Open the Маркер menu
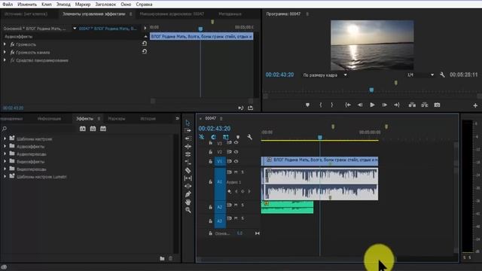The image size is (482, 271). [83, 5]
